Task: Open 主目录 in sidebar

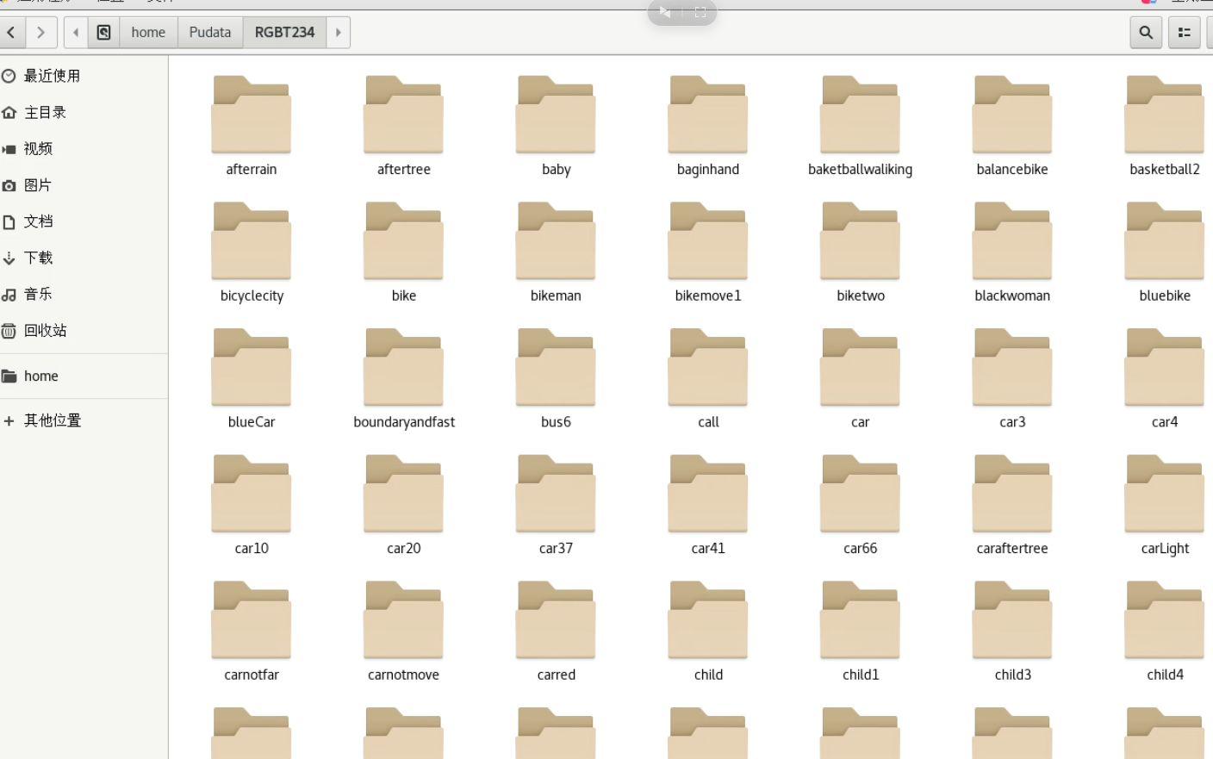Action: (84, 112)
